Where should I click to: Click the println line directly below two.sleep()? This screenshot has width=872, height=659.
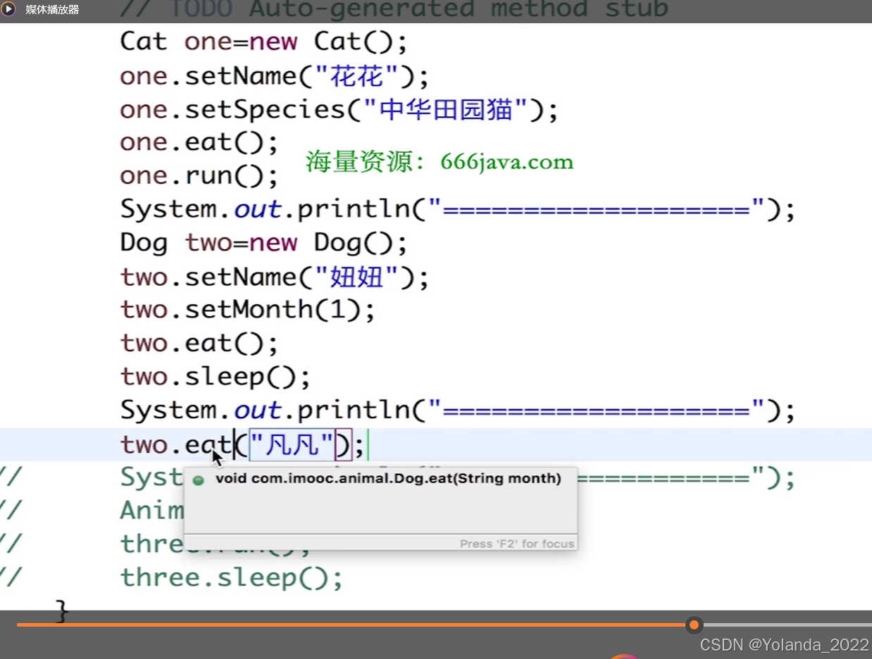(458, 410)
